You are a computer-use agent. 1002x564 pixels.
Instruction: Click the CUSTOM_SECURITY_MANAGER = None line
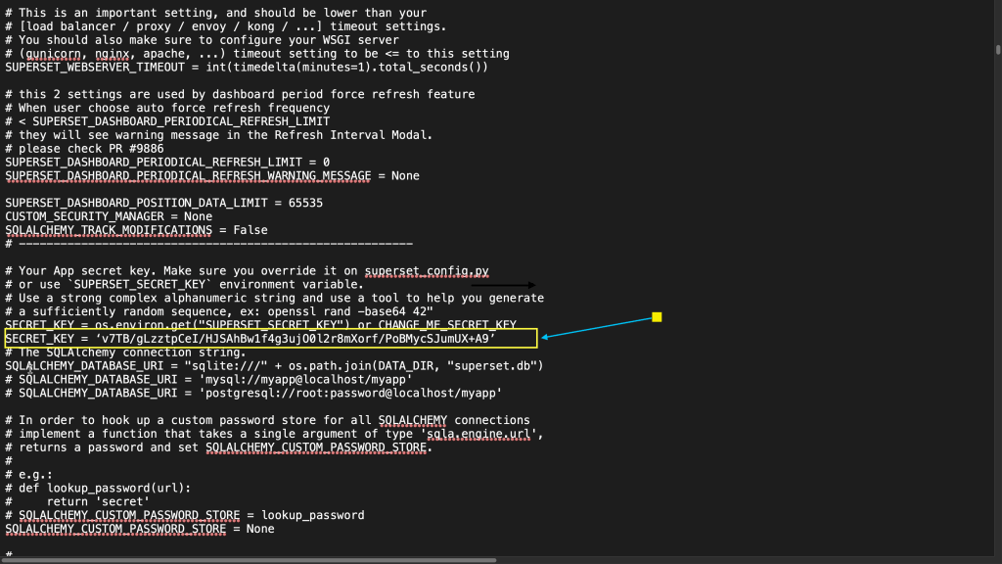(109, 216)
